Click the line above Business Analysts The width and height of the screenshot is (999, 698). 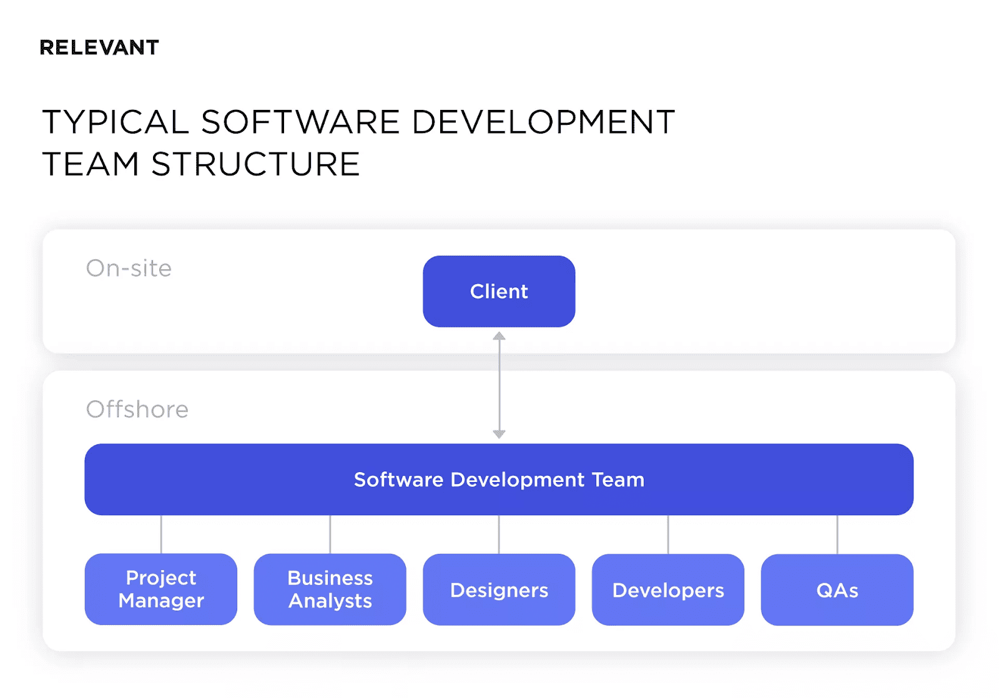pyautogui.click(x=329, y=535)
